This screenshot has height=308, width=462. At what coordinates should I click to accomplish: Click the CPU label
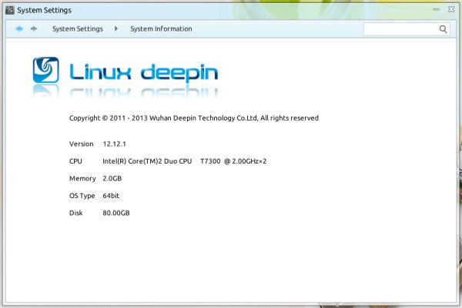coord(75,161)
